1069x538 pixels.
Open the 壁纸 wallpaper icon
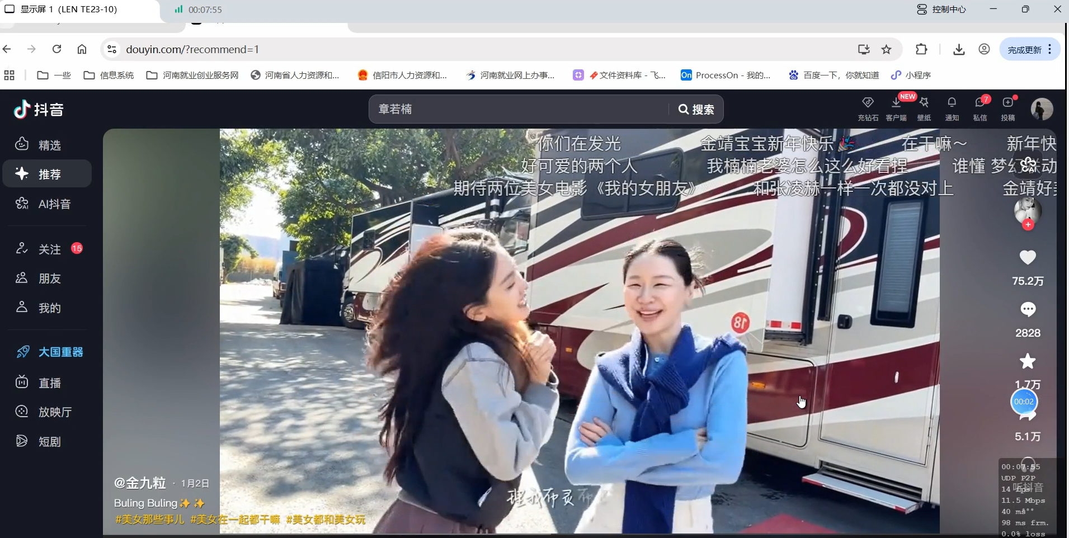tap(924, 108)
